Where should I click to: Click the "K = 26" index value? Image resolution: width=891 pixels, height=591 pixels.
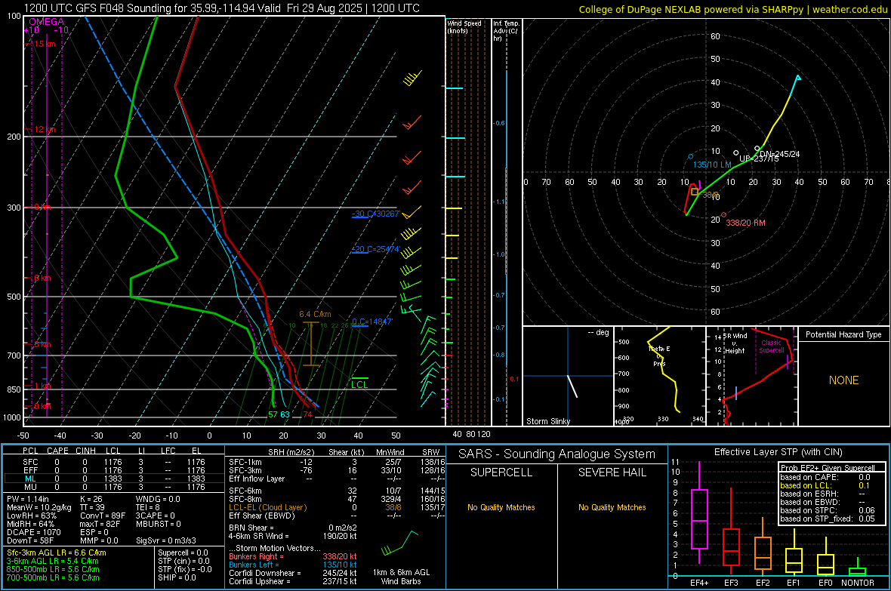click(x=91, y=499)
